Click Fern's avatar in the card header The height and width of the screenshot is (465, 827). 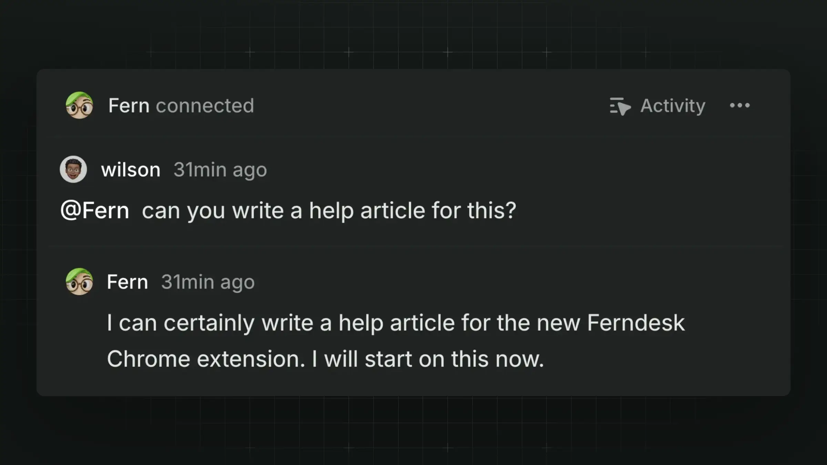(x=79, y=105)
